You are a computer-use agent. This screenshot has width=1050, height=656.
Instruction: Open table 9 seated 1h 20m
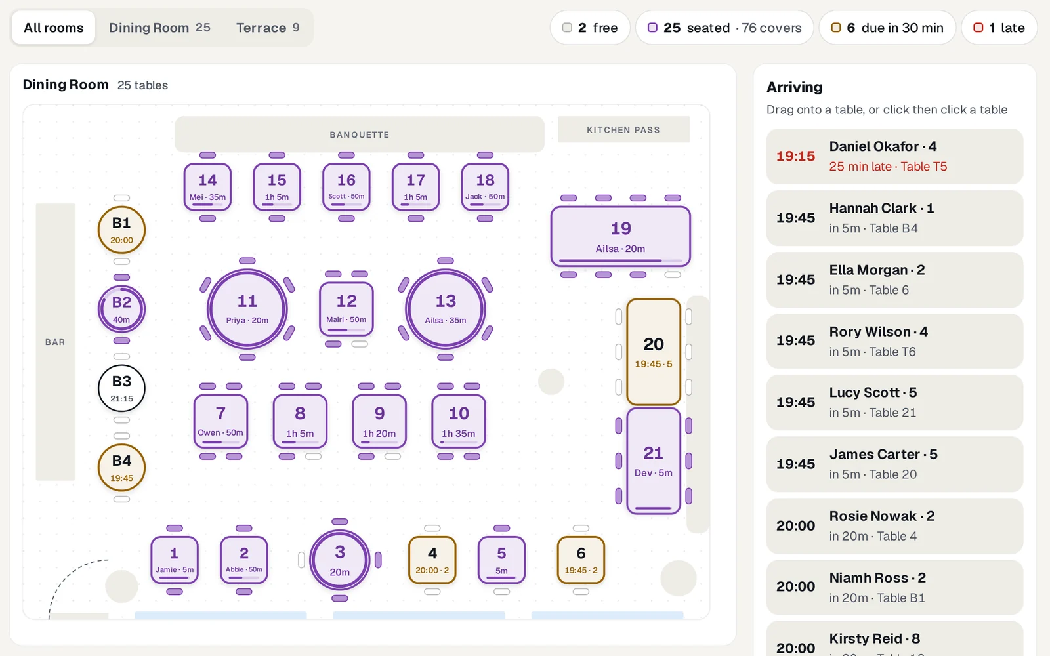[379, 421]
